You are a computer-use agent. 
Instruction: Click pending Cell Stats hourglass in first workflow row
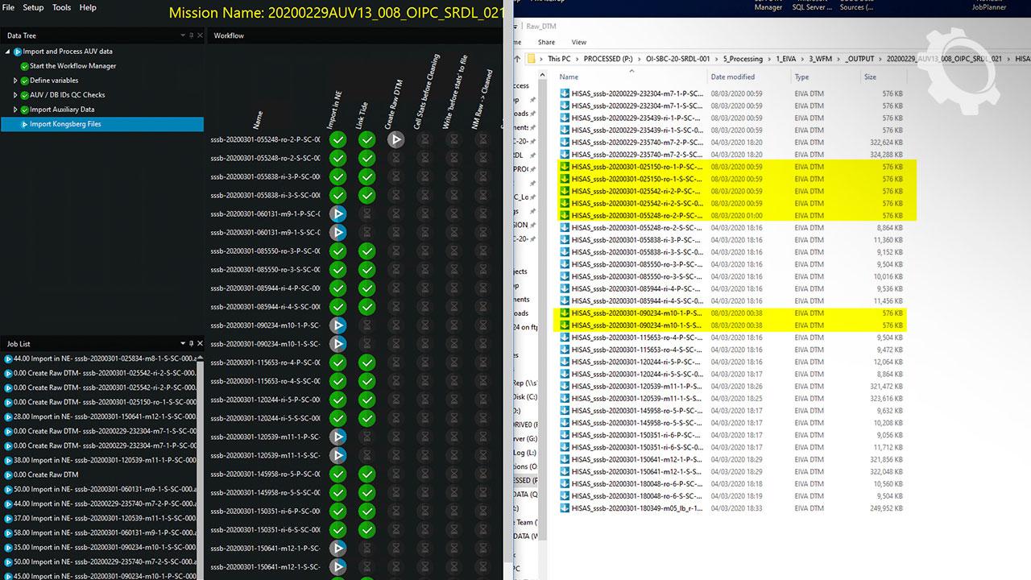coord(424,139)
